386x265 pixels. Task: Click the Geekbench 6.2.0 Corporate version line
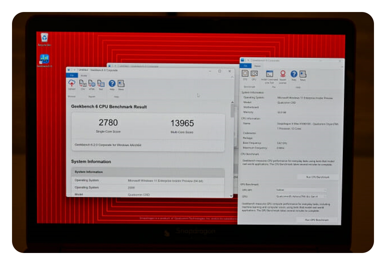[108, 145]
